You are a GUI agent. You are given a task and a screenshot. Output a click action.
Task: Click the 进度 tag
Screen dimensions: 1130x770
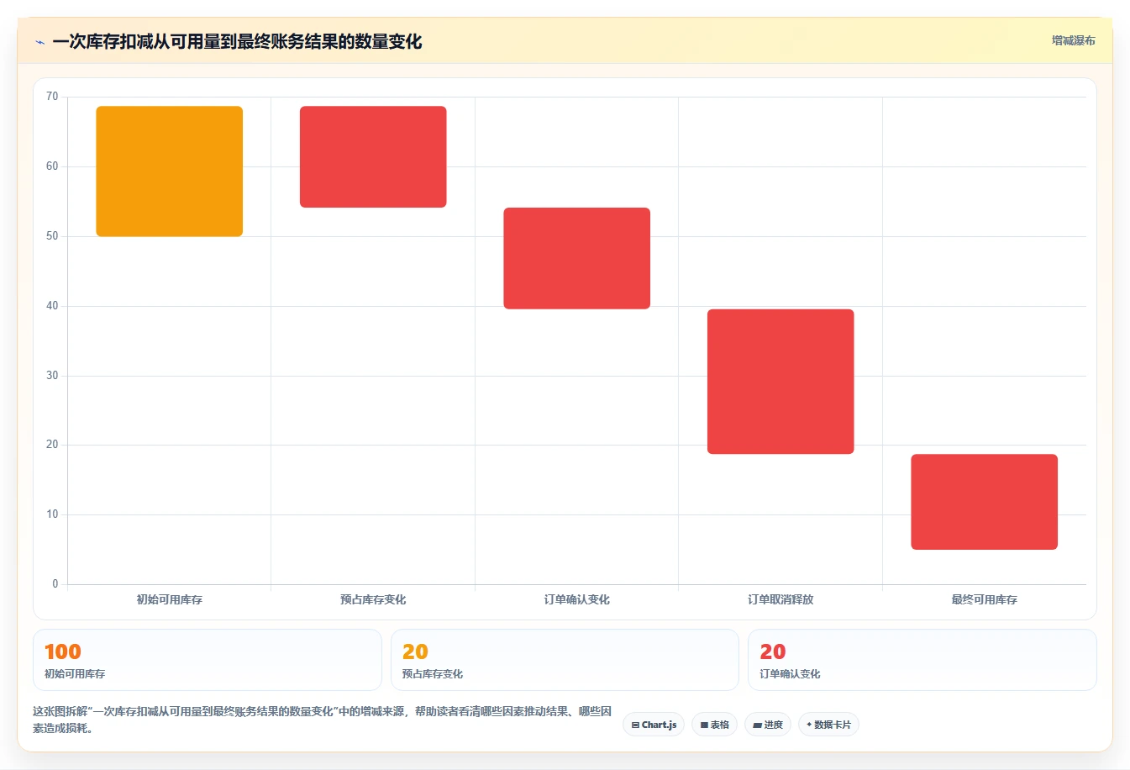click(x=768, y=725)
